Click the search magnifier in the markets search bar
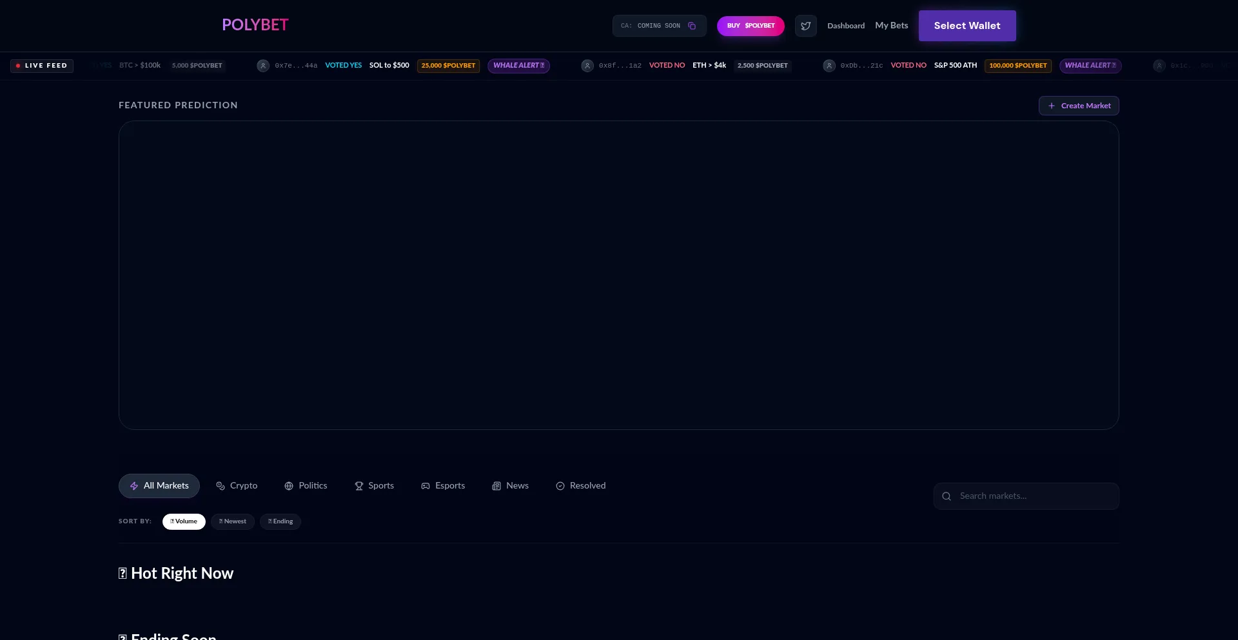The height and width of the screenshot is (640, 1238). coord(947,496)
